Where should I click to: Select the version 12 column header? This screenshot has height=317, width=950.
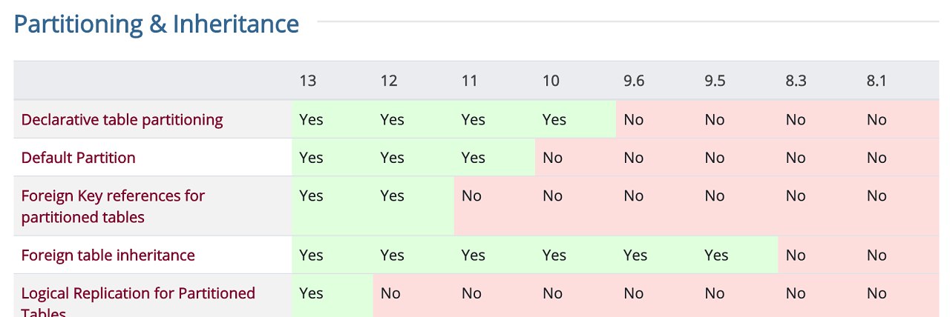[x=389, y=81]
